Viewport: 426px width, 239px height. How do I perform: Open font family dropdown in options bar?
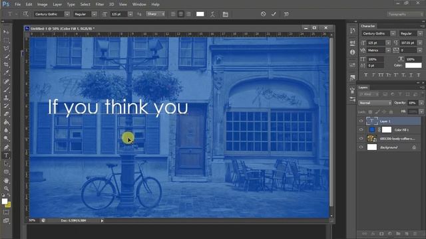67,14
